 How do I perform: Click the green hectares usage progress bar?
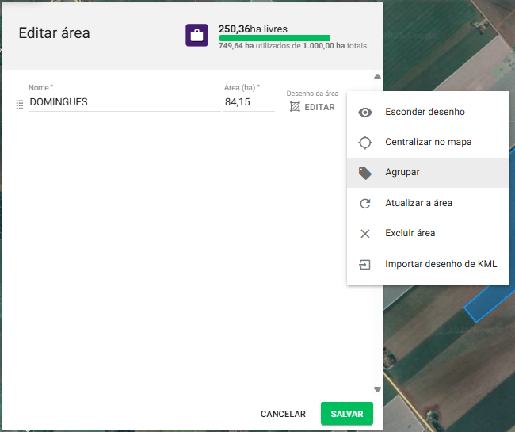click(274, 38)
